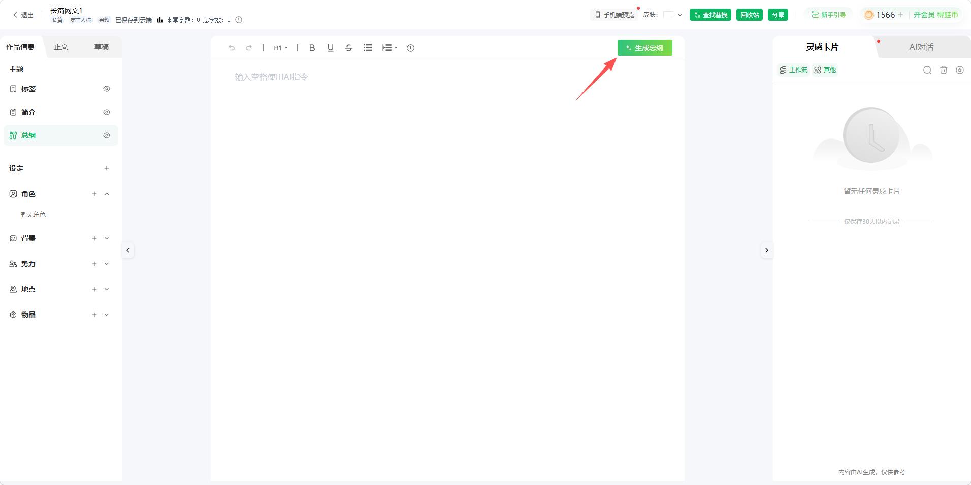This screenshot has width=971, height=485.
Task: Open 查找替换 find and replace
Action: point(710,15)
